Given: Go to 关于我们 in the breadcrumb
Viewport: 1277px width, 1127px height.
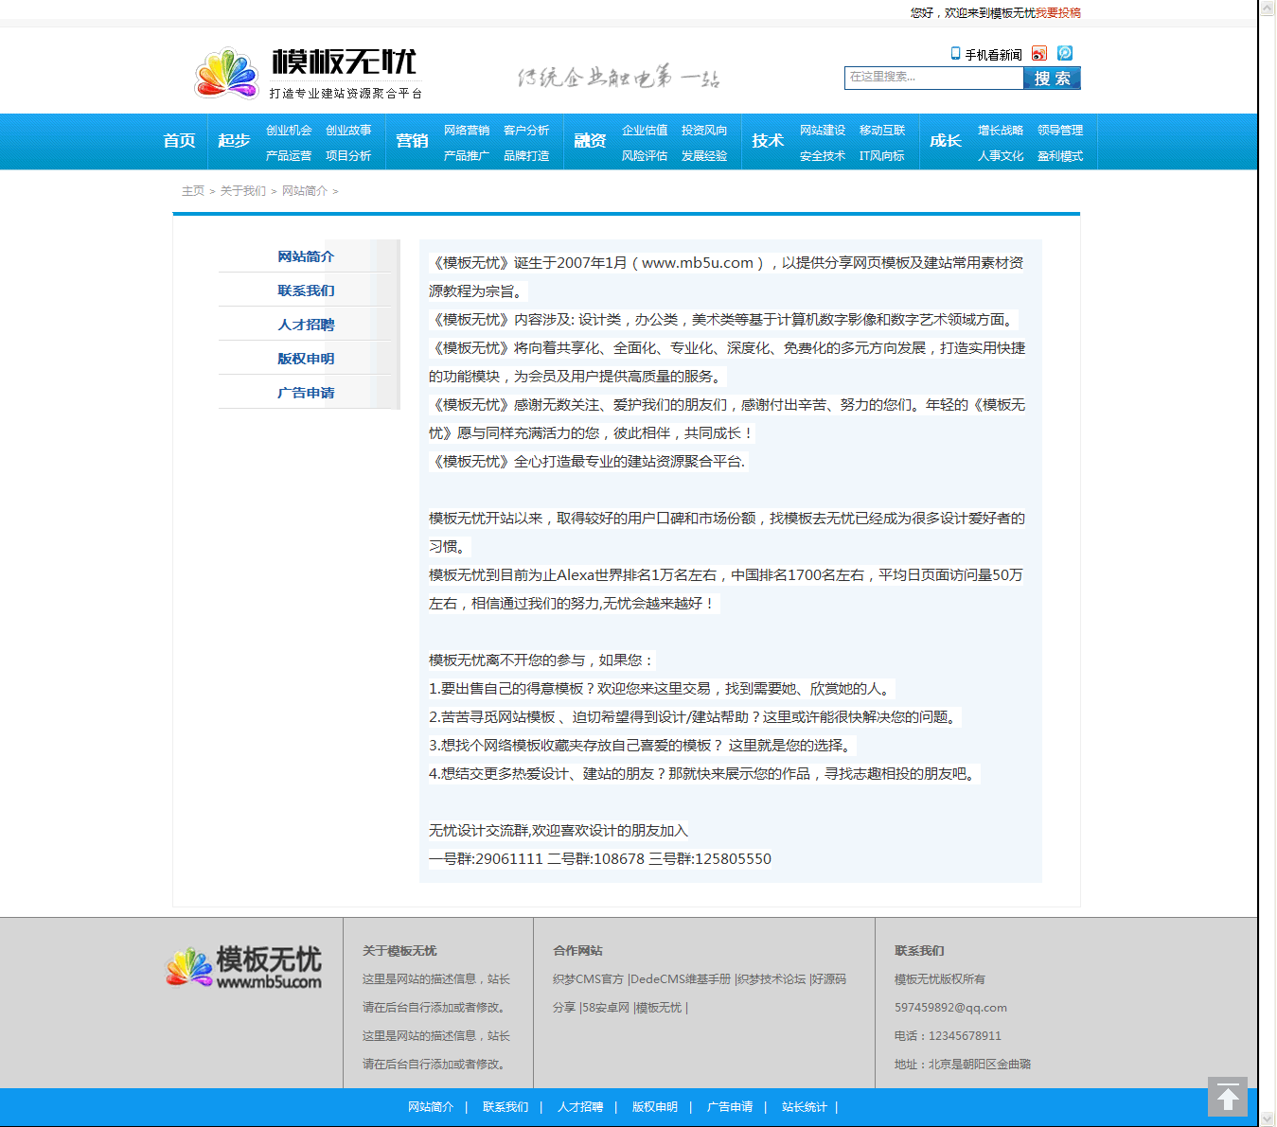Looking at the screenshot, I should point(242,191).
